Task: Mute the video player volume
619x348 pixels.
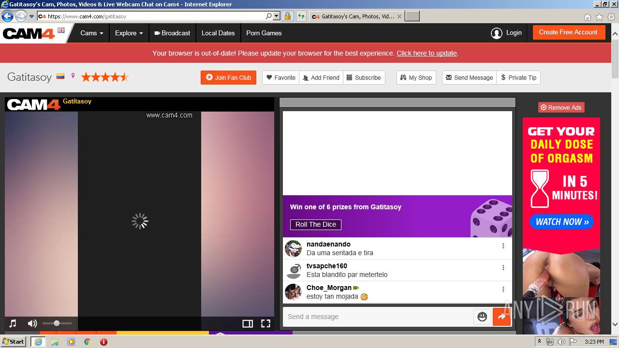Action: (32, 323)
